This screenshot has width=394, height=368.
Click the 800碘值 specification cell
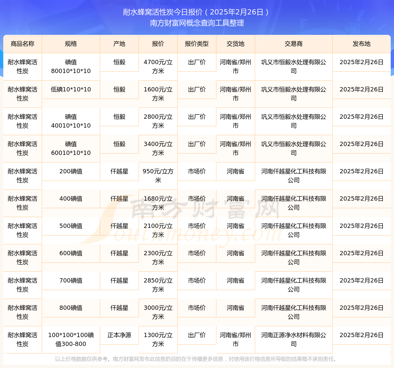click(x=71, y=308)
